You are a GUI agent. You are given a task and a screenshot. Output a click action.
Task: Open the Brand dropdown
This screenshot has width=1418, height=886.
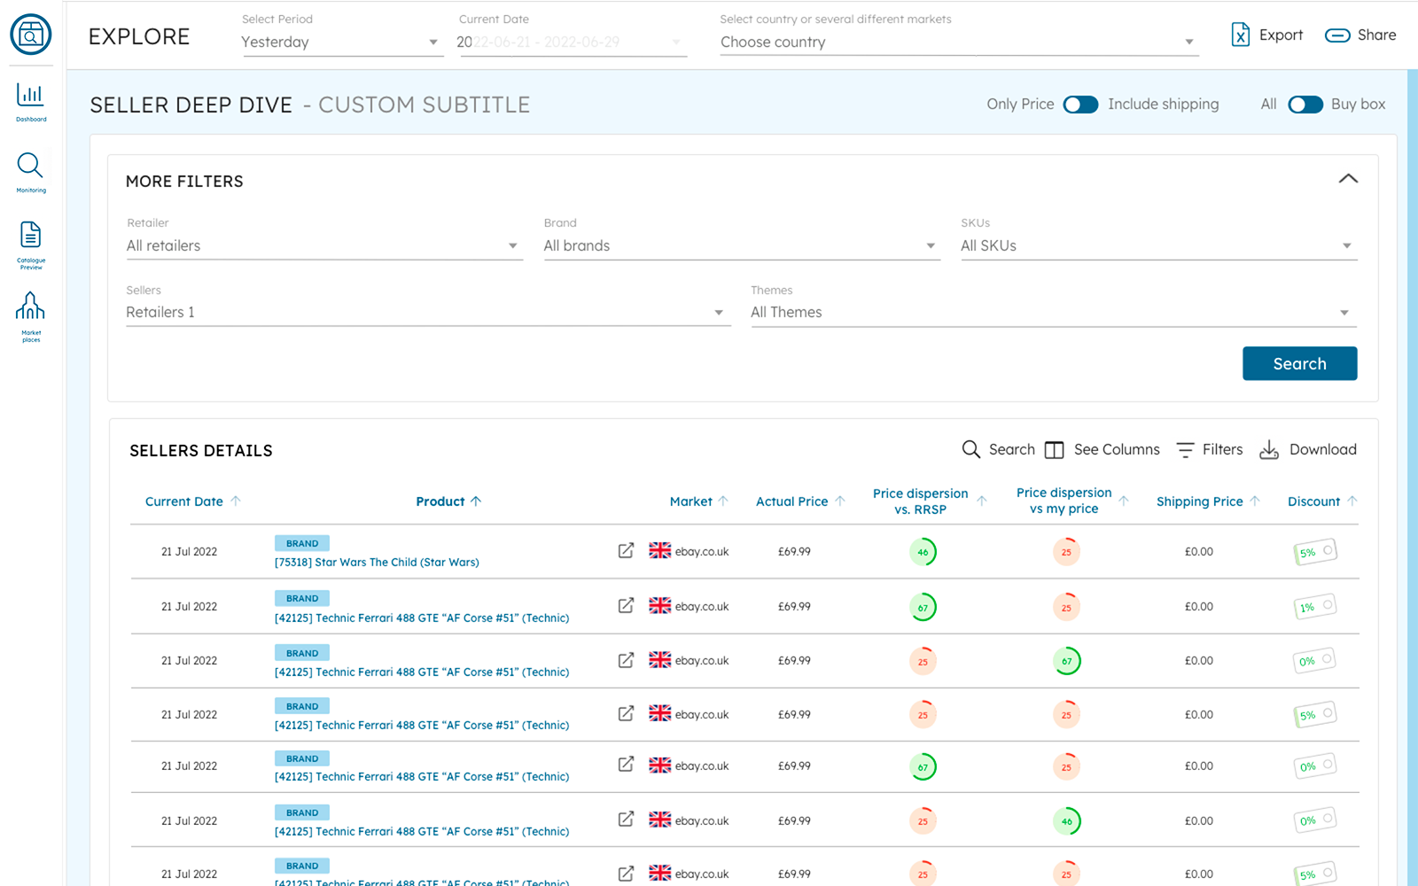coord(741,246)
